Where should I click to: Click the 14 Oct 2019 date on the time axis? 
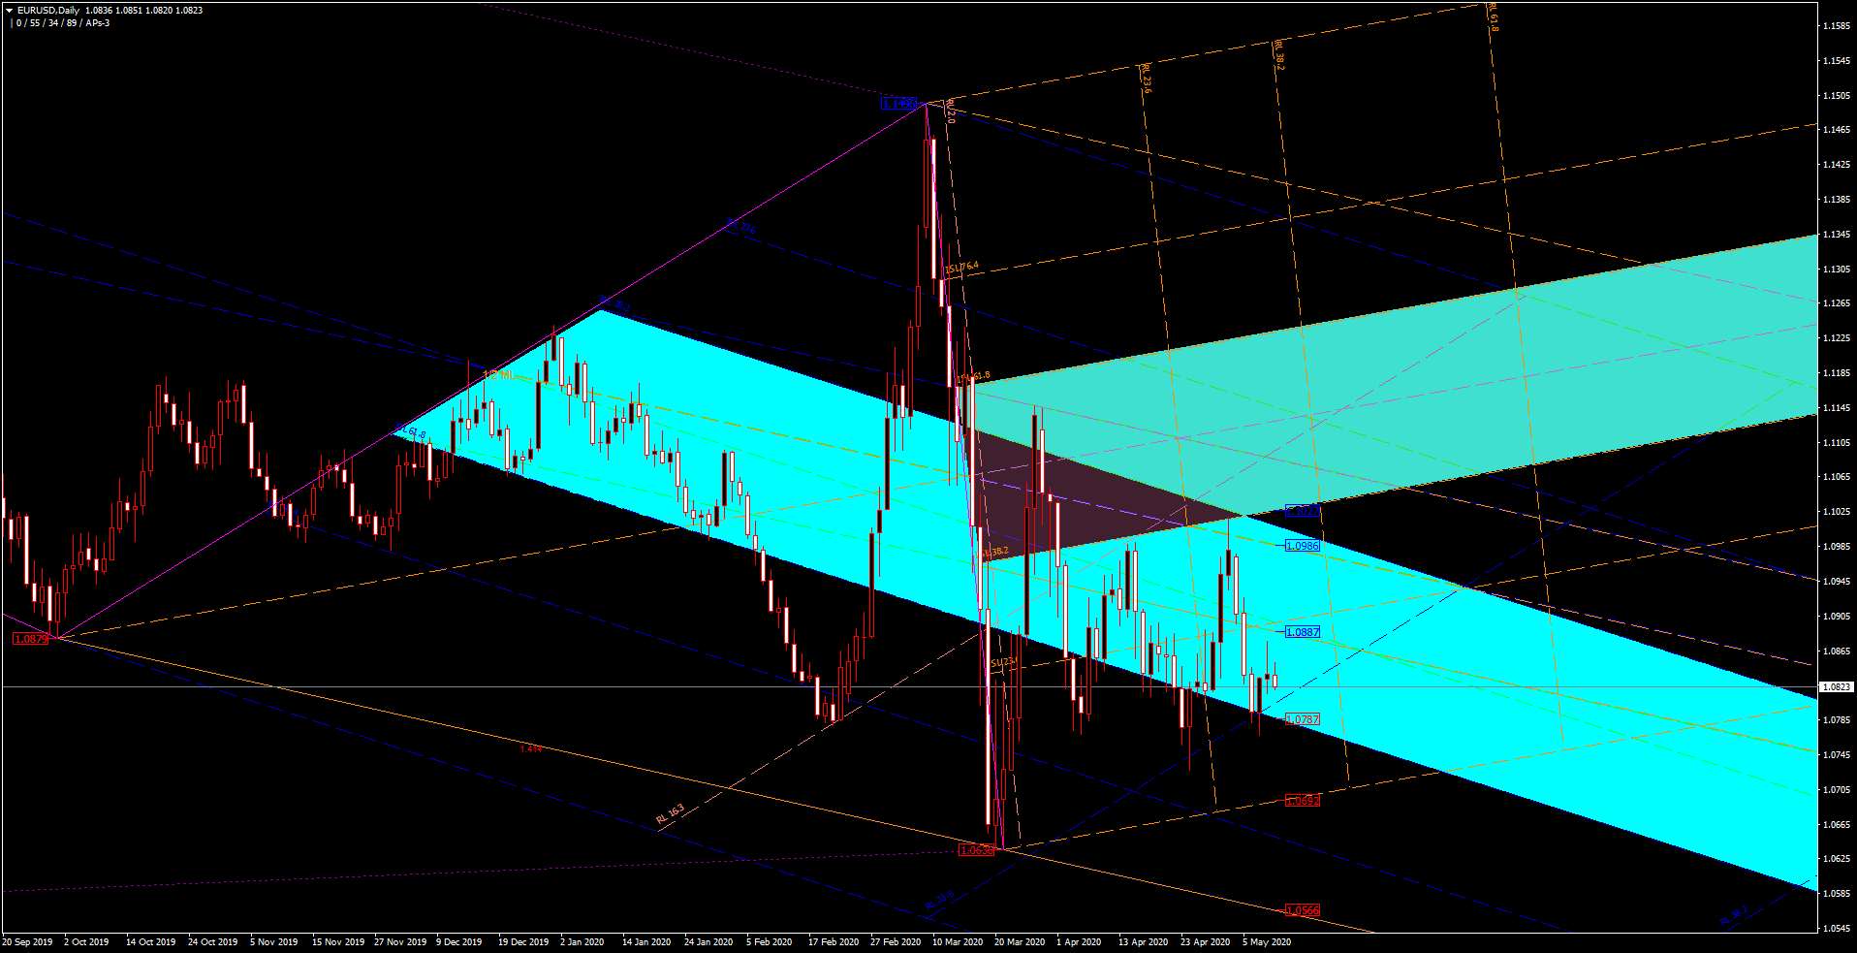pos(150,942)
